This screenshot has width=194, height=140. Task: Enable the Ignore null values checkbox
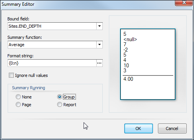coord(11,75)
